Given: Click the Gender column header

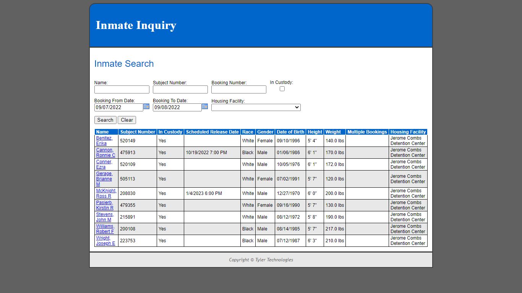Looking at the screenshot, I should click(x=265, y=132).
